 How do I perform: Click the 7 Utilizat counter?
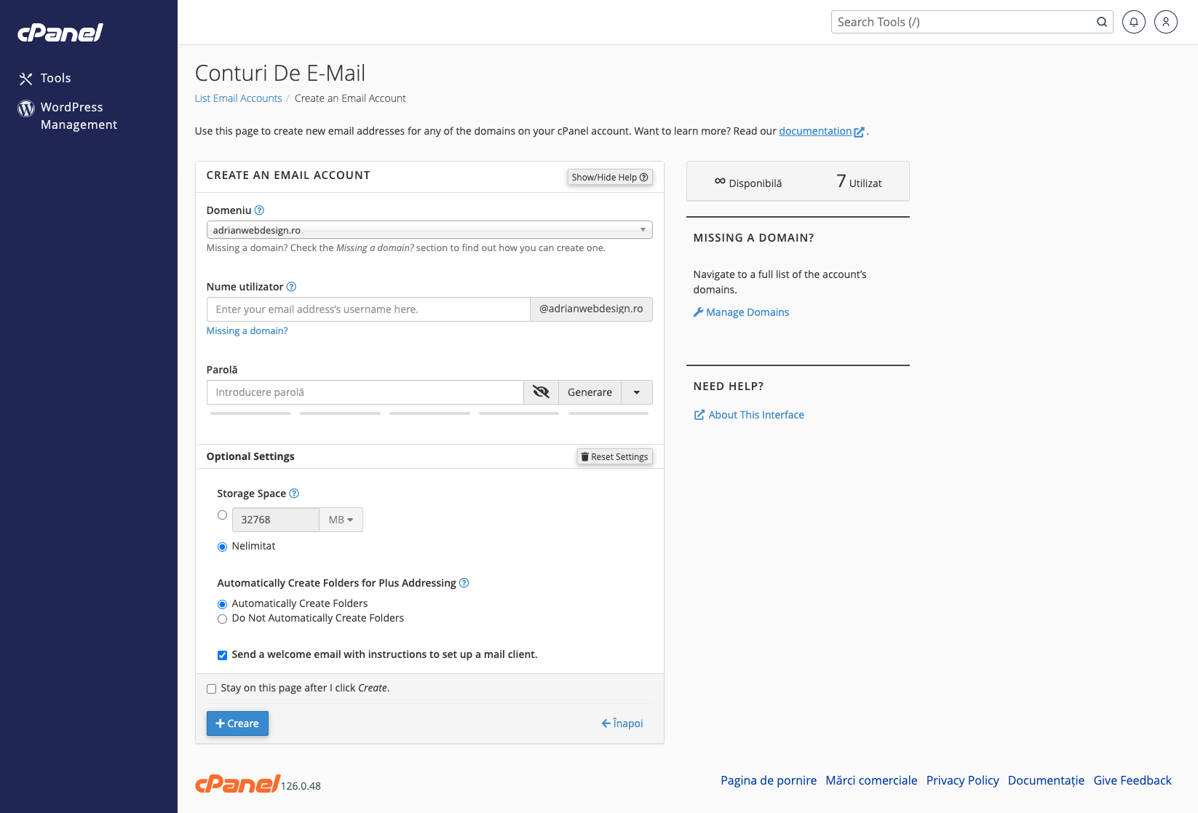(859, 181)
